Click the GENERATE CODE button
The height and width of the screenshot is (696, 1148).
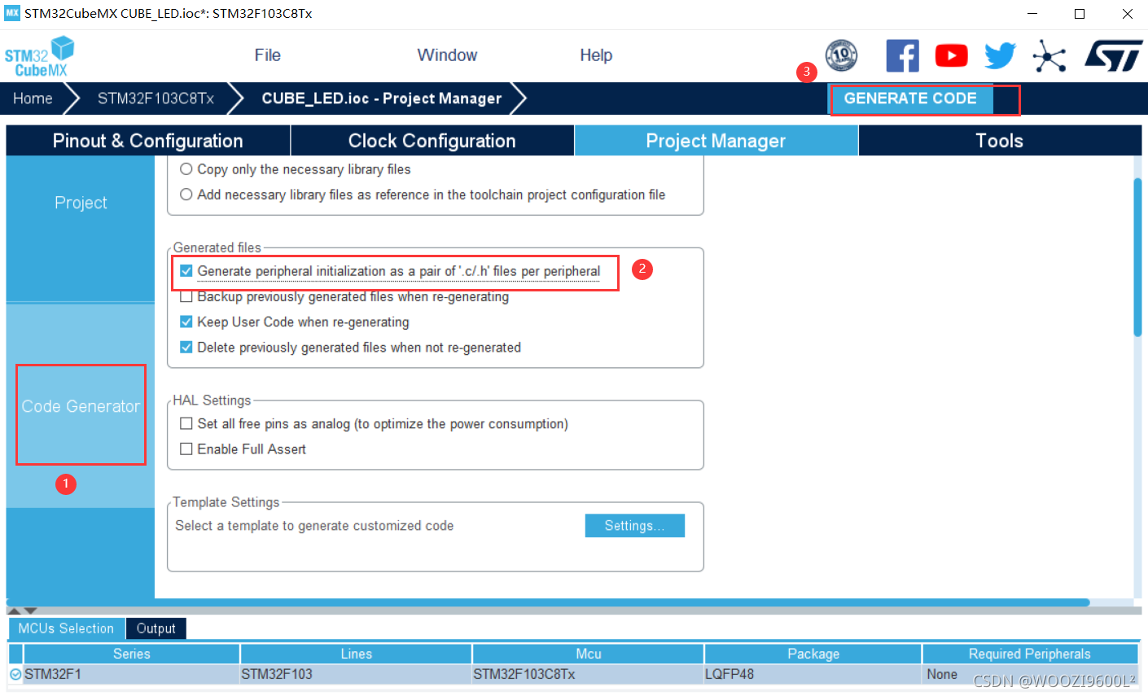click(x=910, y=98)
